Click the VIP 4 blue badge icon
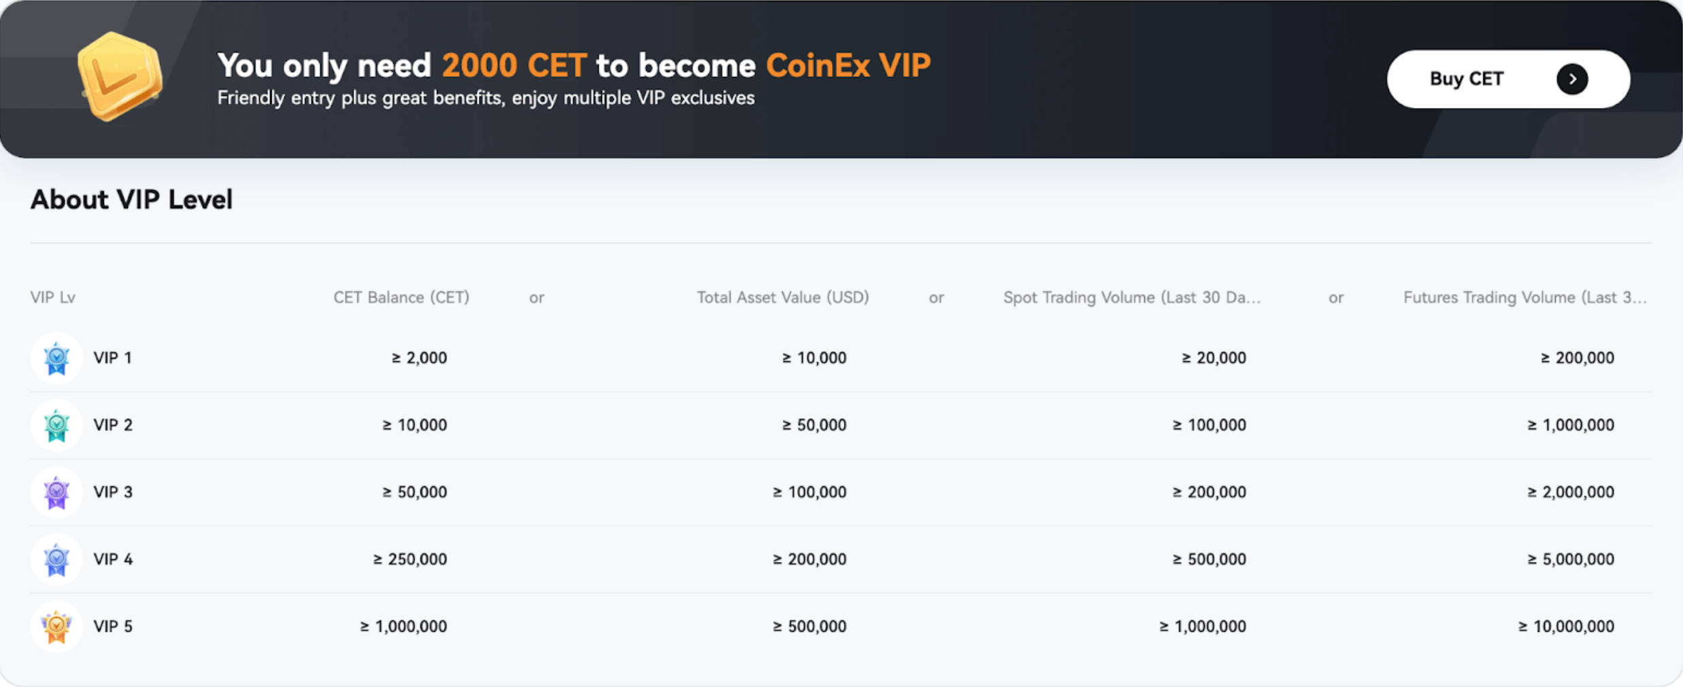1683x687 pixels. pos(56,559)
